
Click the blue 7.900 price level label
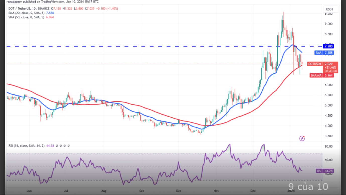(328, 46)
